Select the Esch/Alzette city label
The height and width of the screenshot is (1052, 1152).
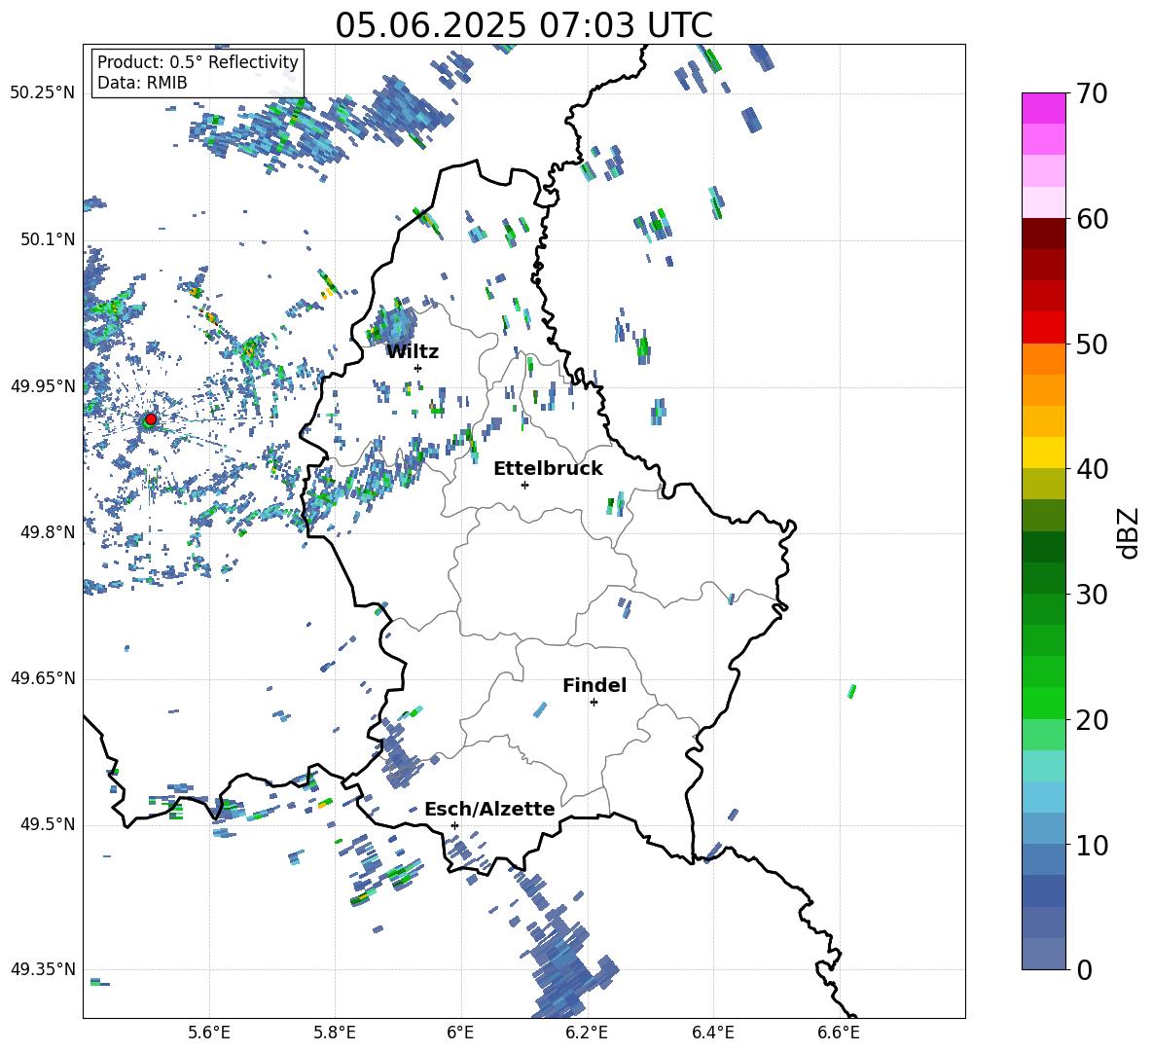click(x=489, y=810)
